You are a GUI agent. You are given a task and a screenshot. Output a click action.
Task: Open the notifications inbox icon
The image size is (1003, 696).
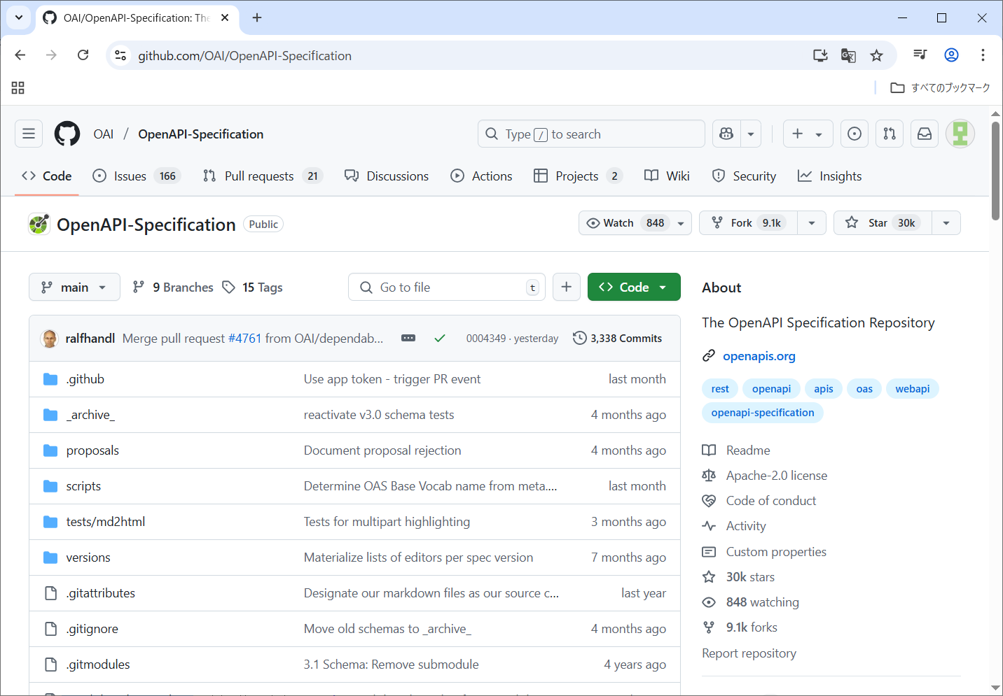point(925,134)
